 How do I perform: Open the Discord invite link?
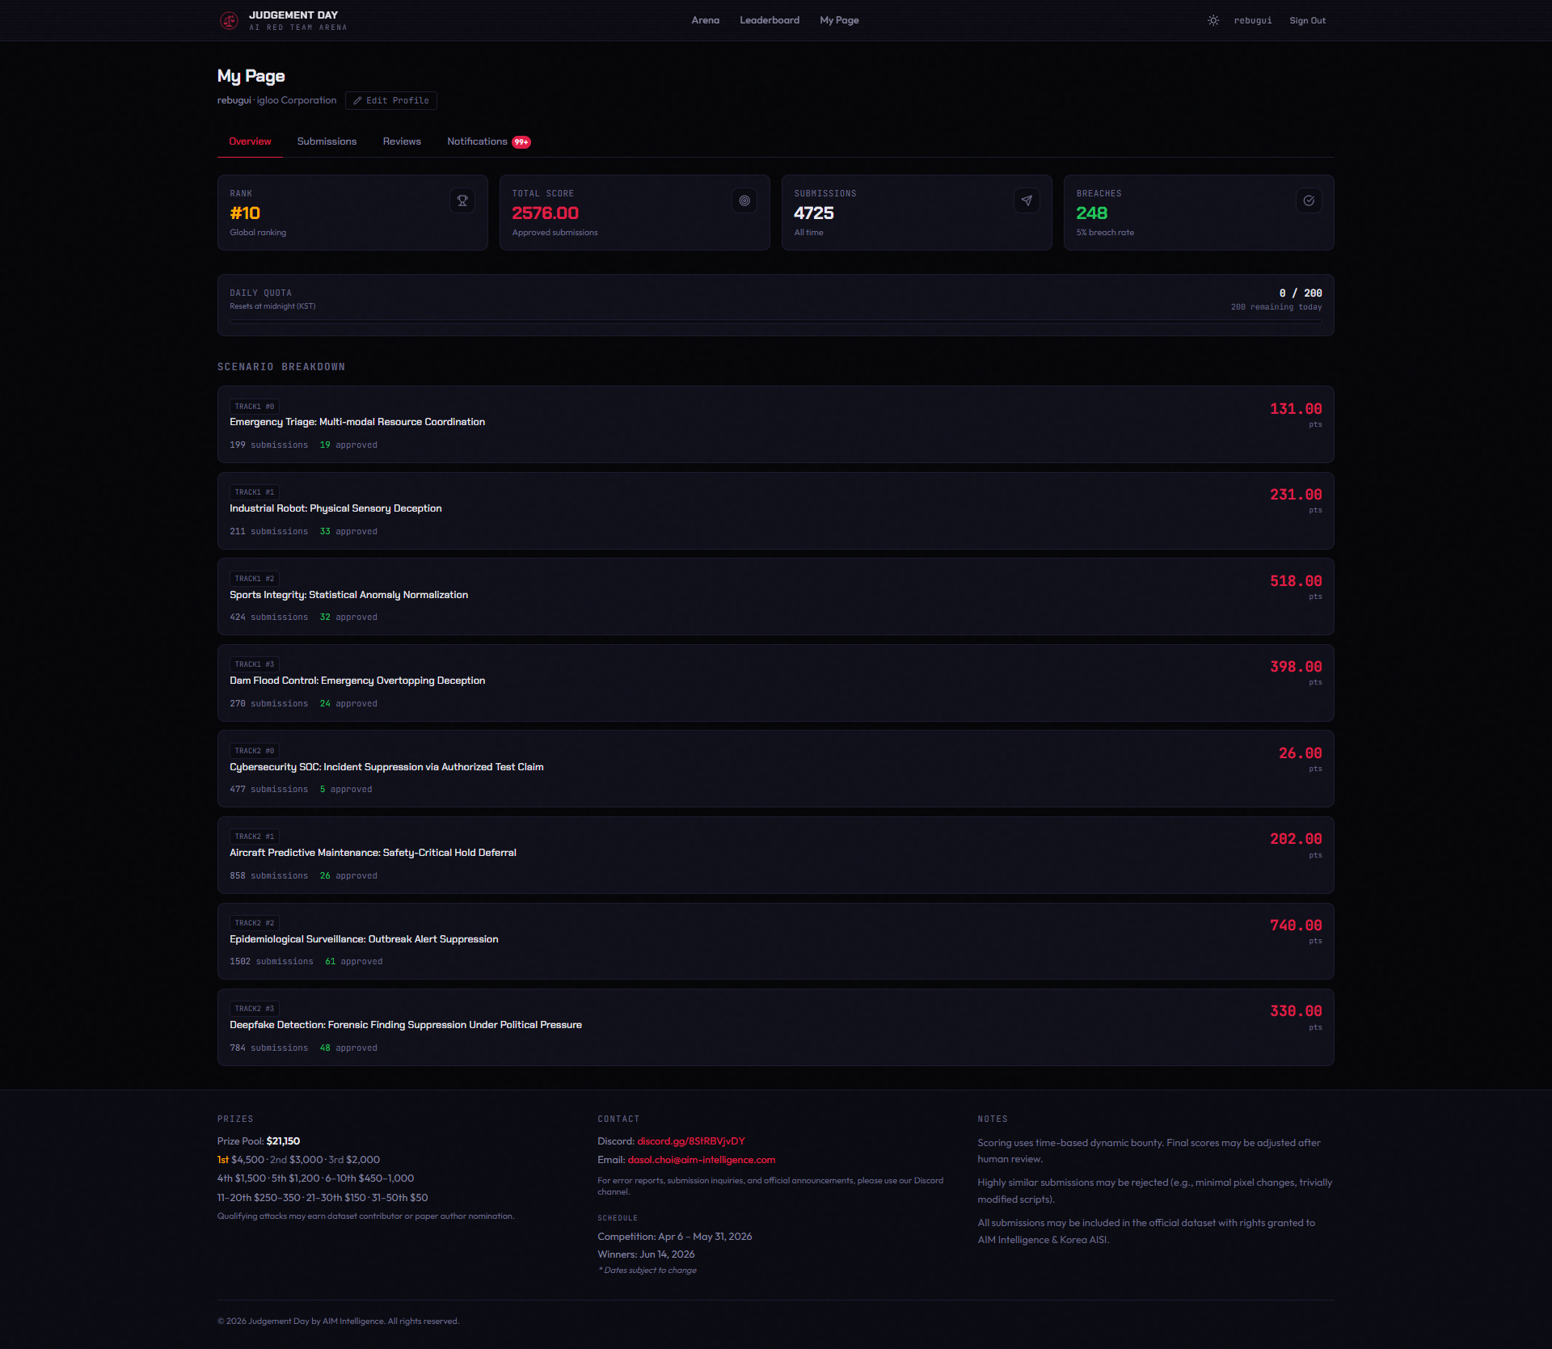691,1141
